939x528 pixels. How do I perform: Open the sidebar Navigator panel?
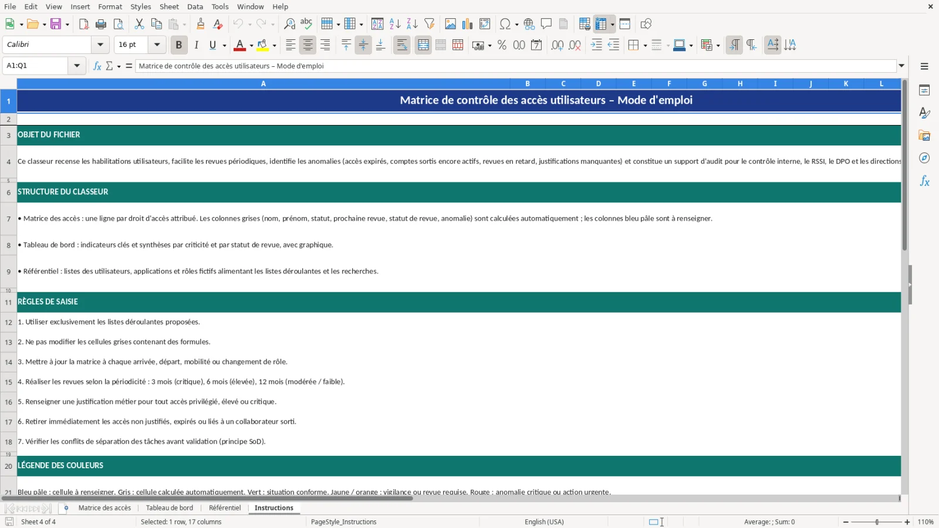[x=924, y=158]
